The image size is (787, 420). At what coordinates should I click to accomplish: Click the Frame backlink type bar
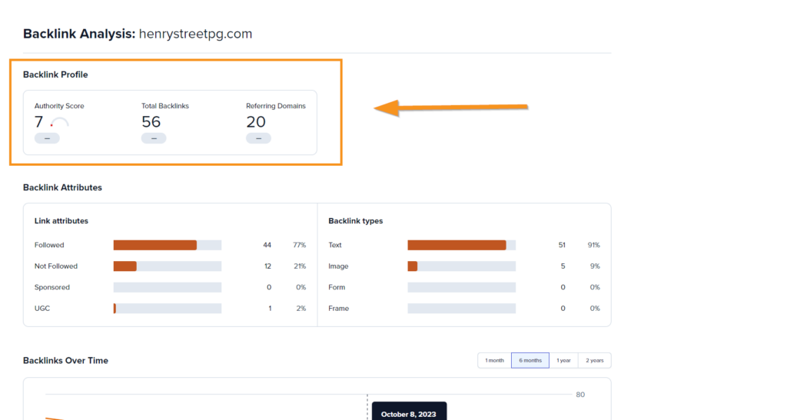[462, 308]
